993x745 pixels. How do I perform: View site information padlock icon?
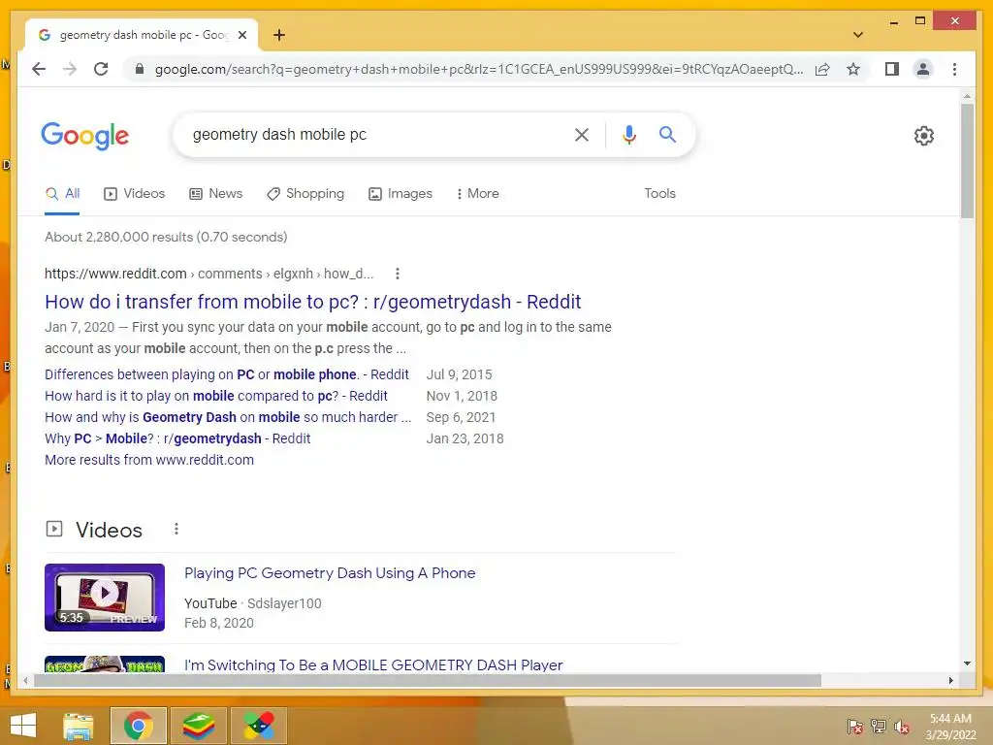tap(140, 69)
